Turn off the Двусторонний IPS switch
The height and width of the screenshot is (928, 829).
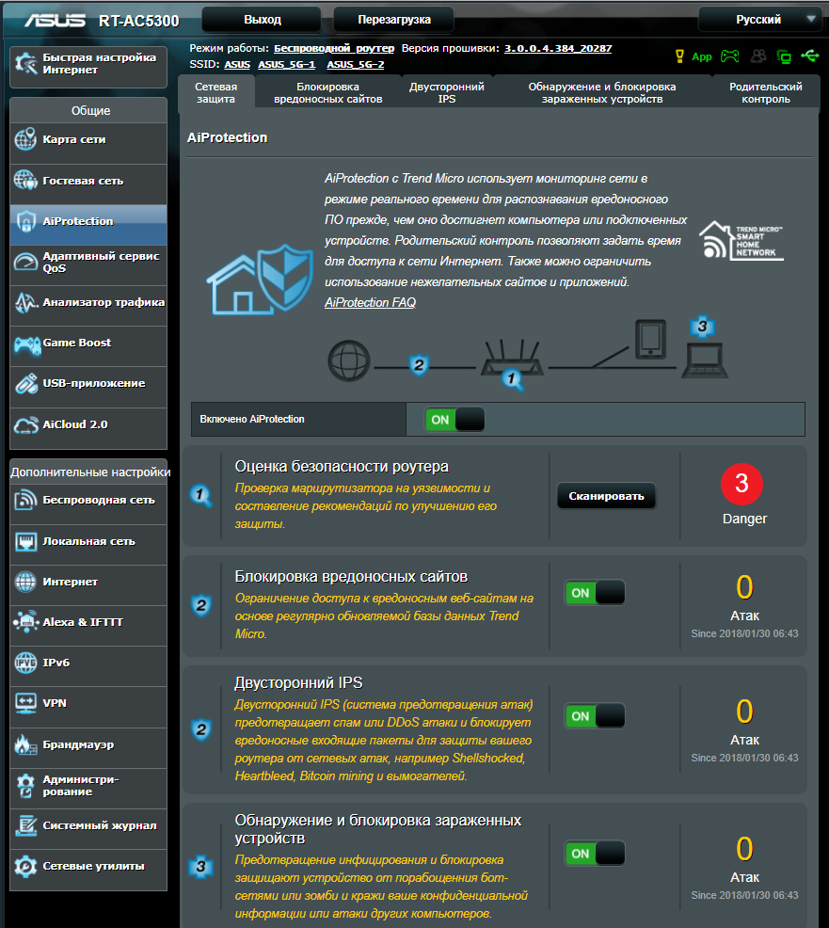595,716
